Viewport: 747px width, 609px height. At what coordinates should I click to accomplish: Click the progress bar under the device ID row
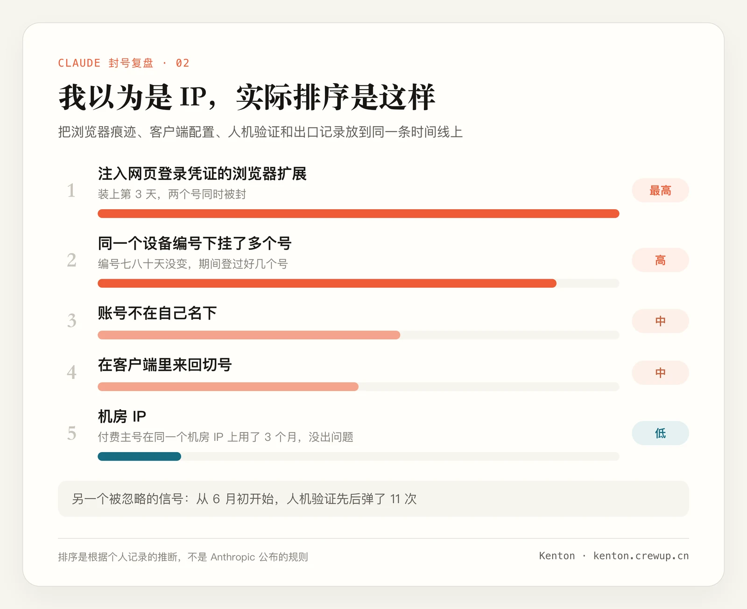point(359,283)
